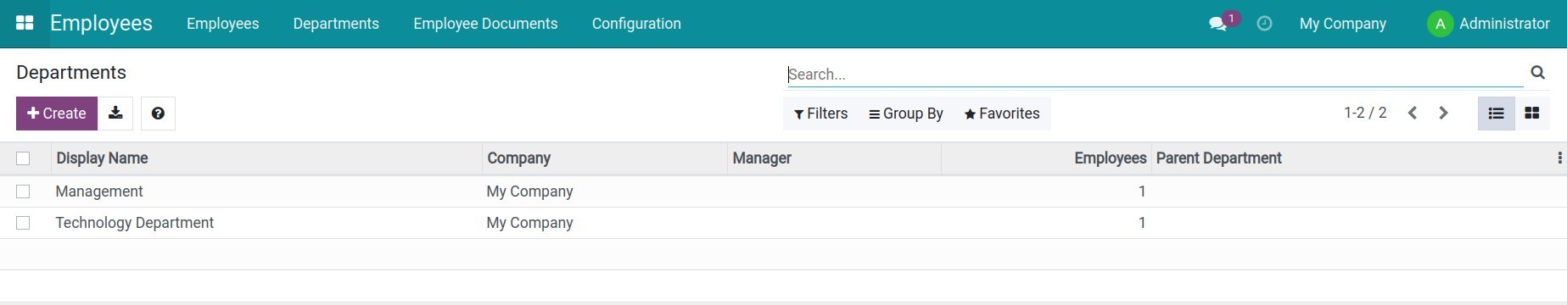Go to next page arrow
Viewport: 1567px width, 305px height.
1443,114
